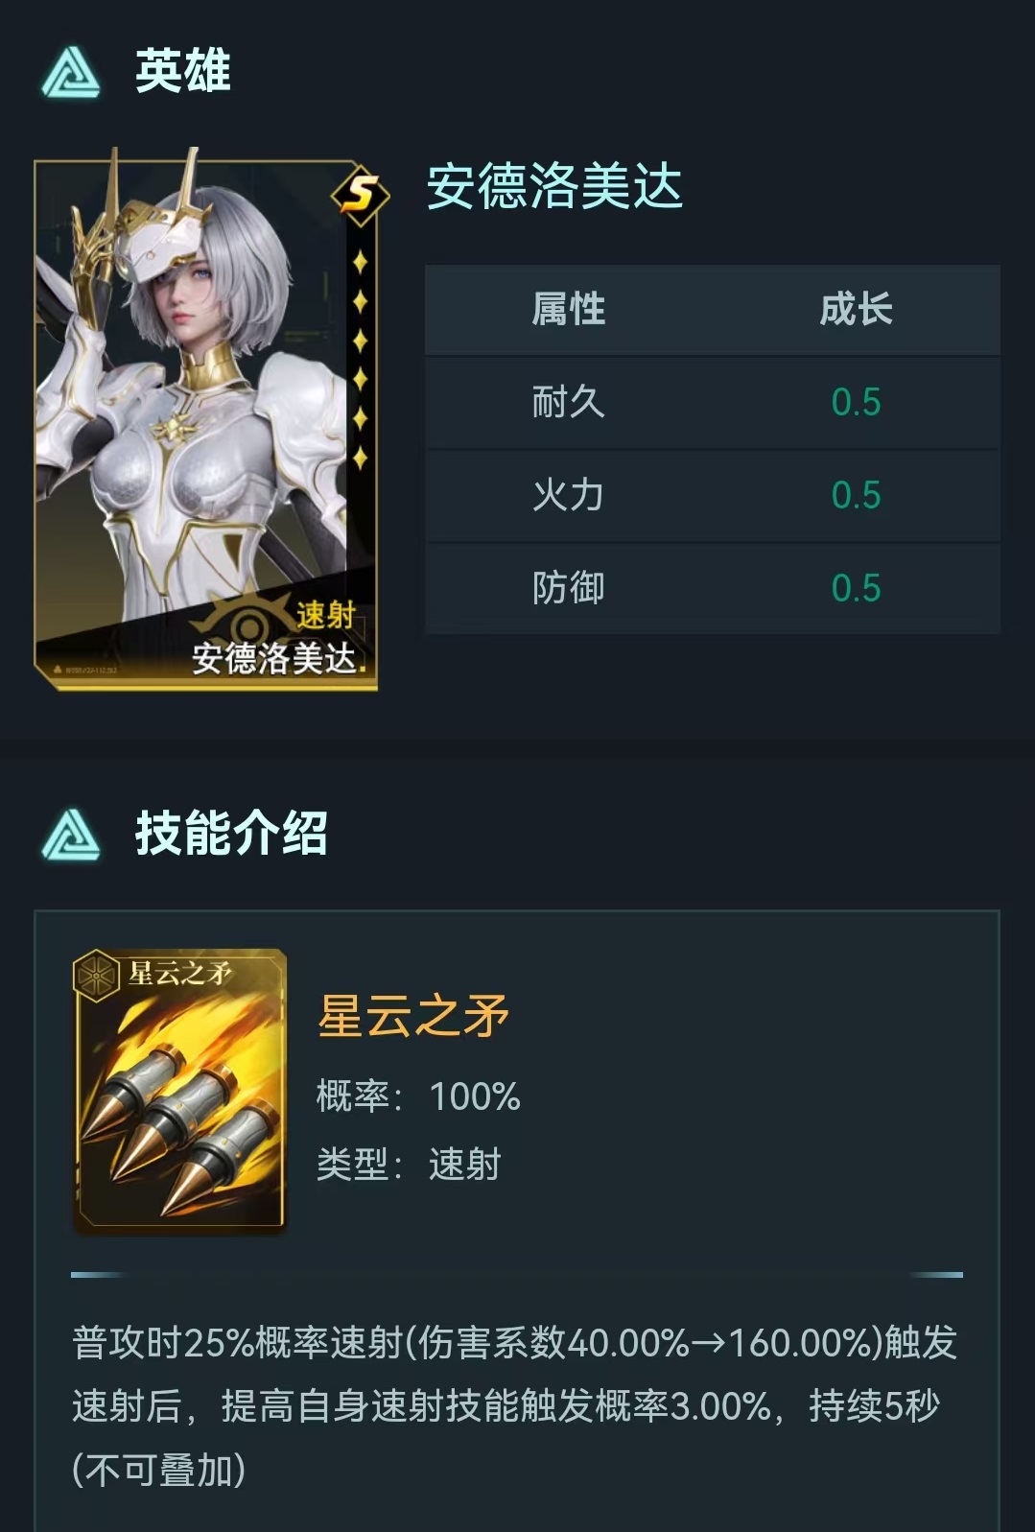The width and height of the screenshot is (1035, 1532).
Task: Tap the 耐久 attribute row
Action: tap(713, 402)
